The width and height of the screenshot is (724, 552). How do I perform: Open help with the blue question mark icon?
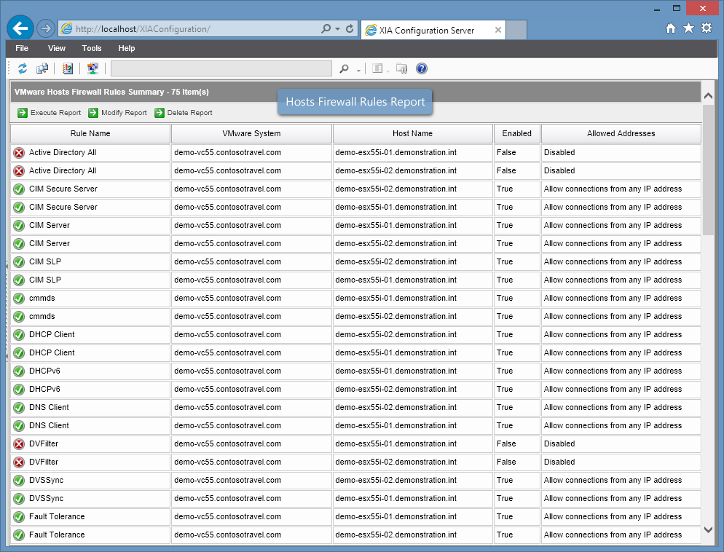click(x=422, y=68)
